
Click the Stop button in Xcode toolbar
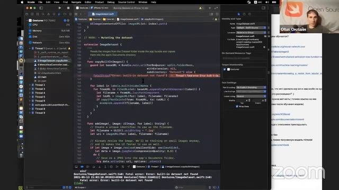68,8
